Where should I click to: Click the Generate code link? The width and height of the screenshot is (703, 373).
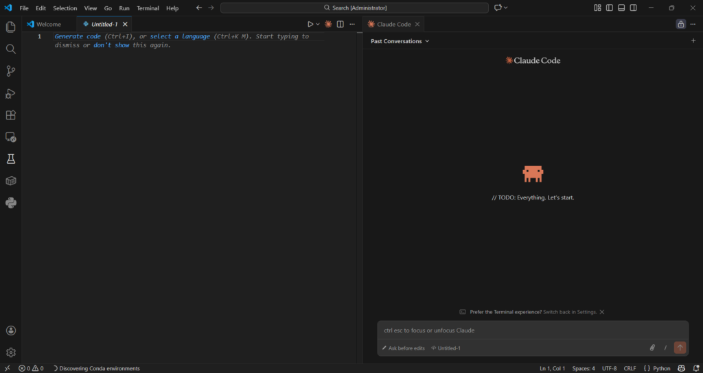click(78, 36)
